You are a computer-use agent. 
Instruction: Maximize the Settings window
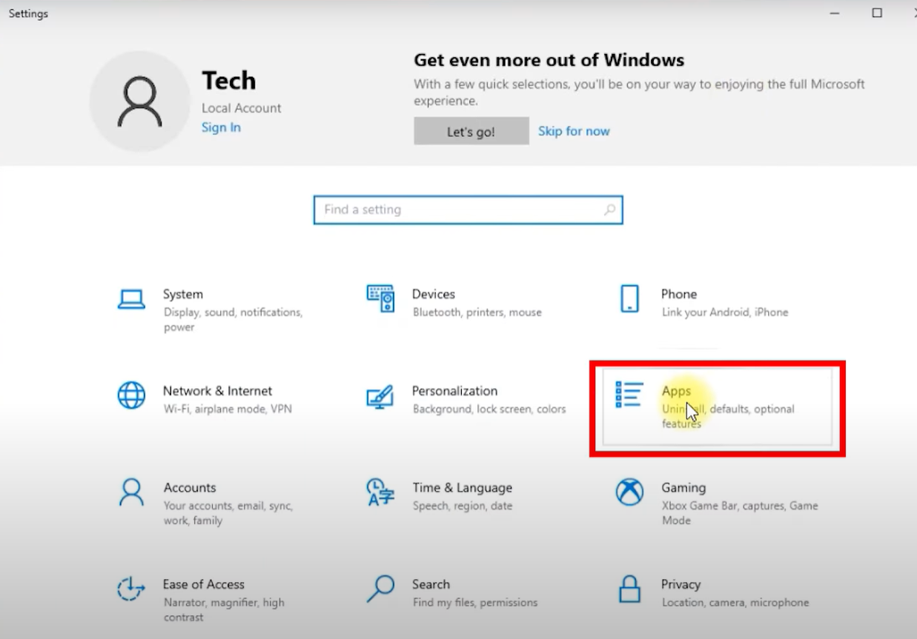[877, 13]
